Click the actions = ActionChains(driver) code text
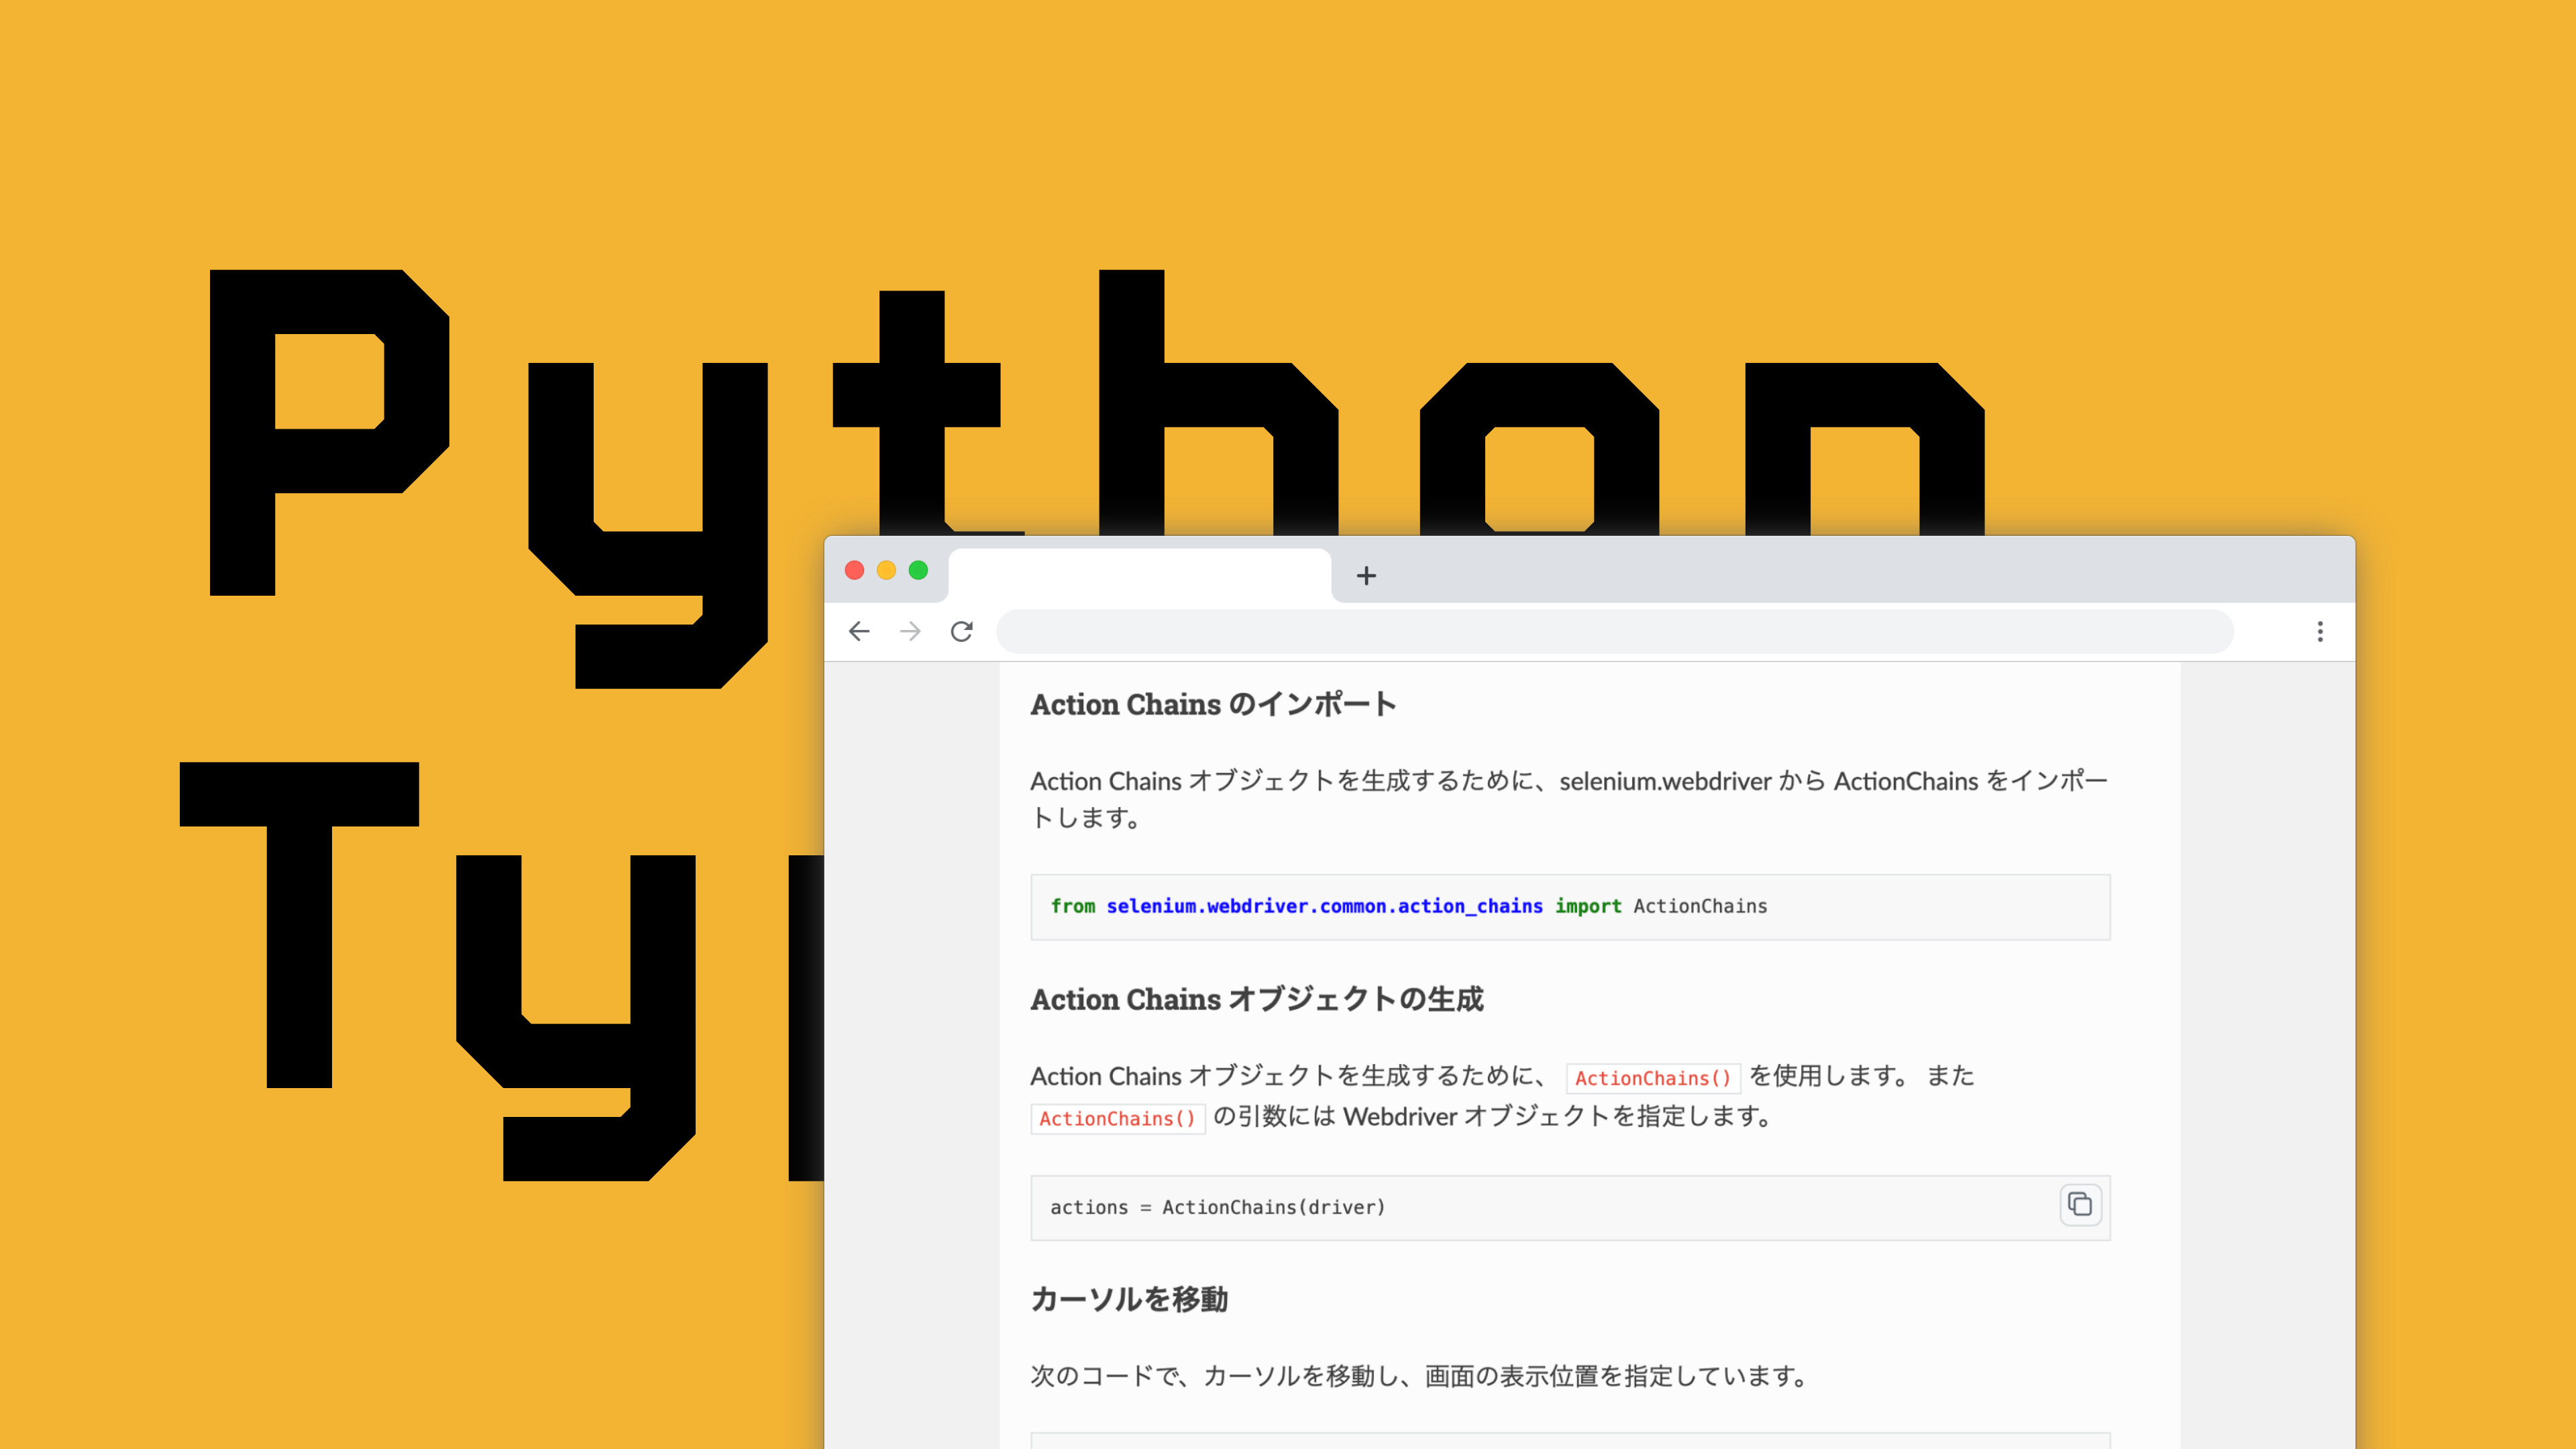This screenshot has height=1449, width=2576. coord(1217,1207)
